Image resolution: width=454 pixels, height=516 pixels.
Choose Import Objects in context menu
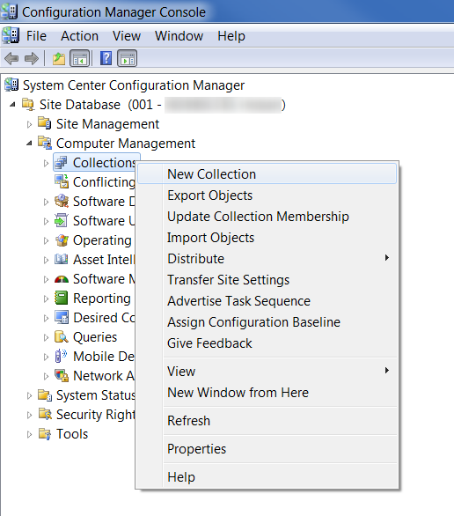267,237
